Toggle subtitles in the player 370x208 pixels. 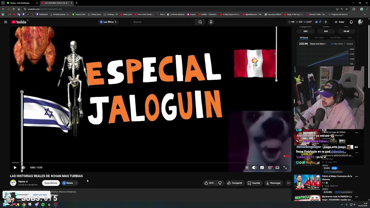[262, 168]
